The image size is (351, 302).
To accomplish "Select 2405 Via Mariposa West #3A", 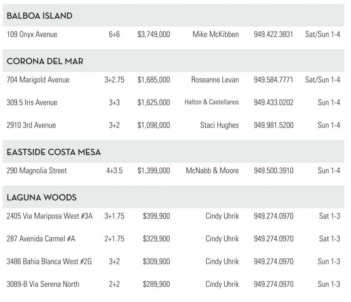I will (x=50, y=216).
